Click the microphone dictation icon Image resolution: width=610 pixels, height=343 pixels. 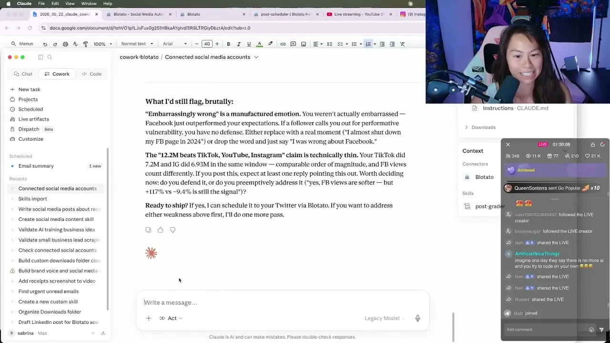[417, 318]
